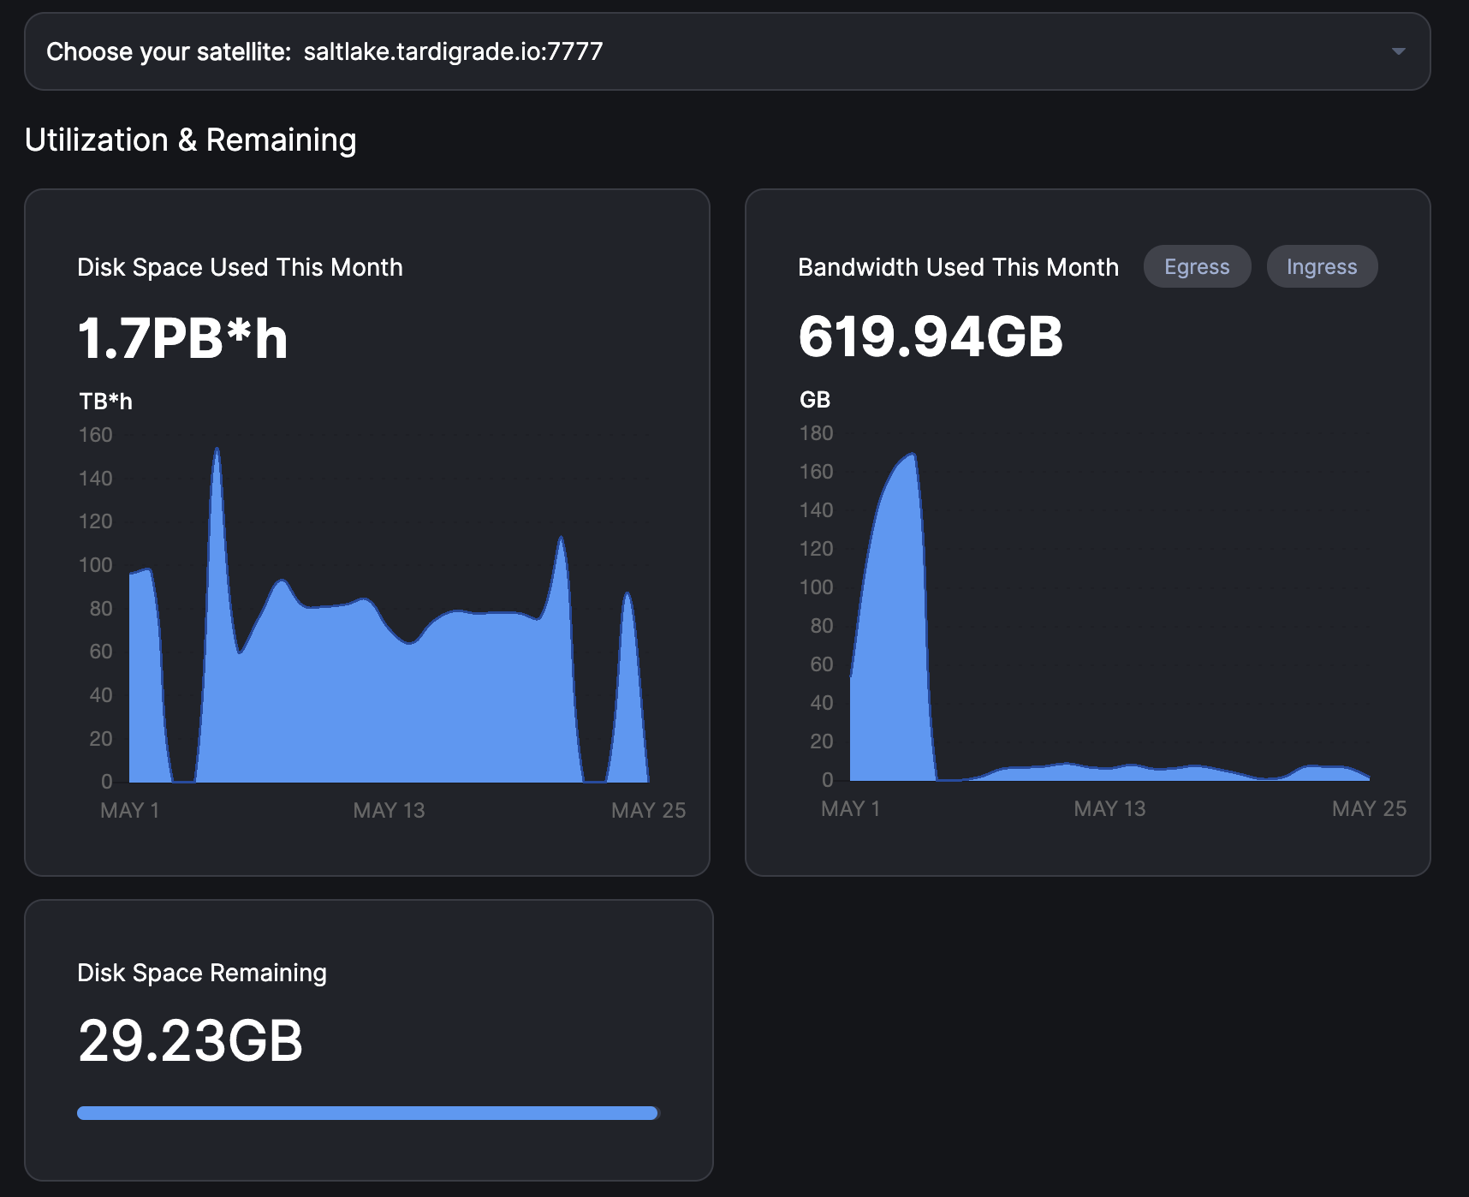Select the 1.7PB*h disk usage value

tap(182, 338)
